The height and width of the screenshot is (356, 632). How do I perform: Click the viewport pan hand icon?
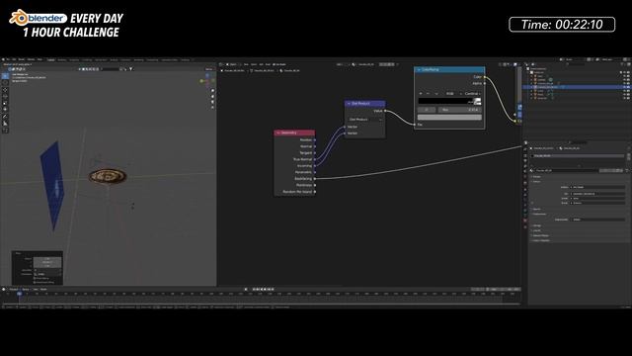tap(213, 97)
